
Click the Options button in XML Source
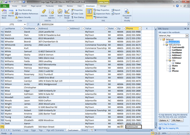click(x=164, y=120)
